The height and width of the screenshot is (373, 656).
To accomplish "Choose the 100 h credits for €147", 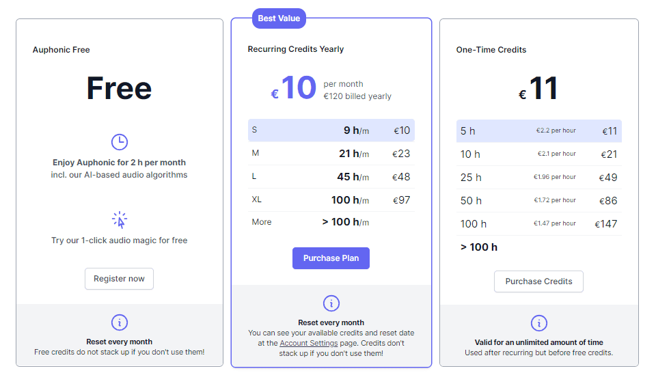I will [x=539, y=223].
